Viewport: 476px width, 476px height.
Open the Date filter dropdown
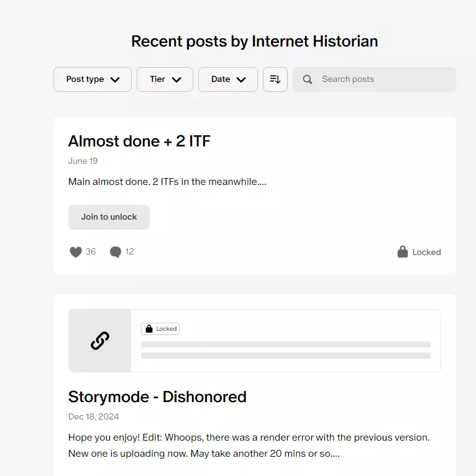point(228,79)
